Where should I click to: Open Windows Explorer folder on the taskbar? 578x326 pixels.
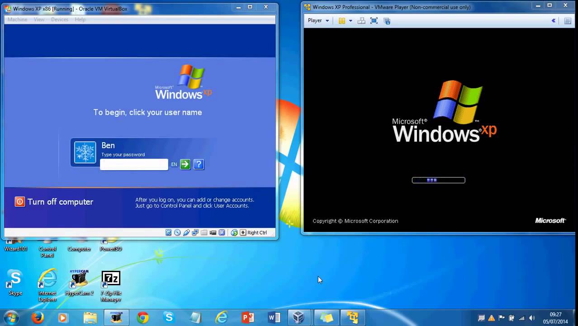[90, 318]
